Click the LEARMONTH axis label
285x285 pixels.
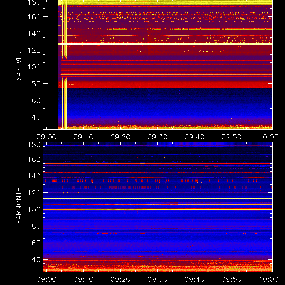click(19, 207)
